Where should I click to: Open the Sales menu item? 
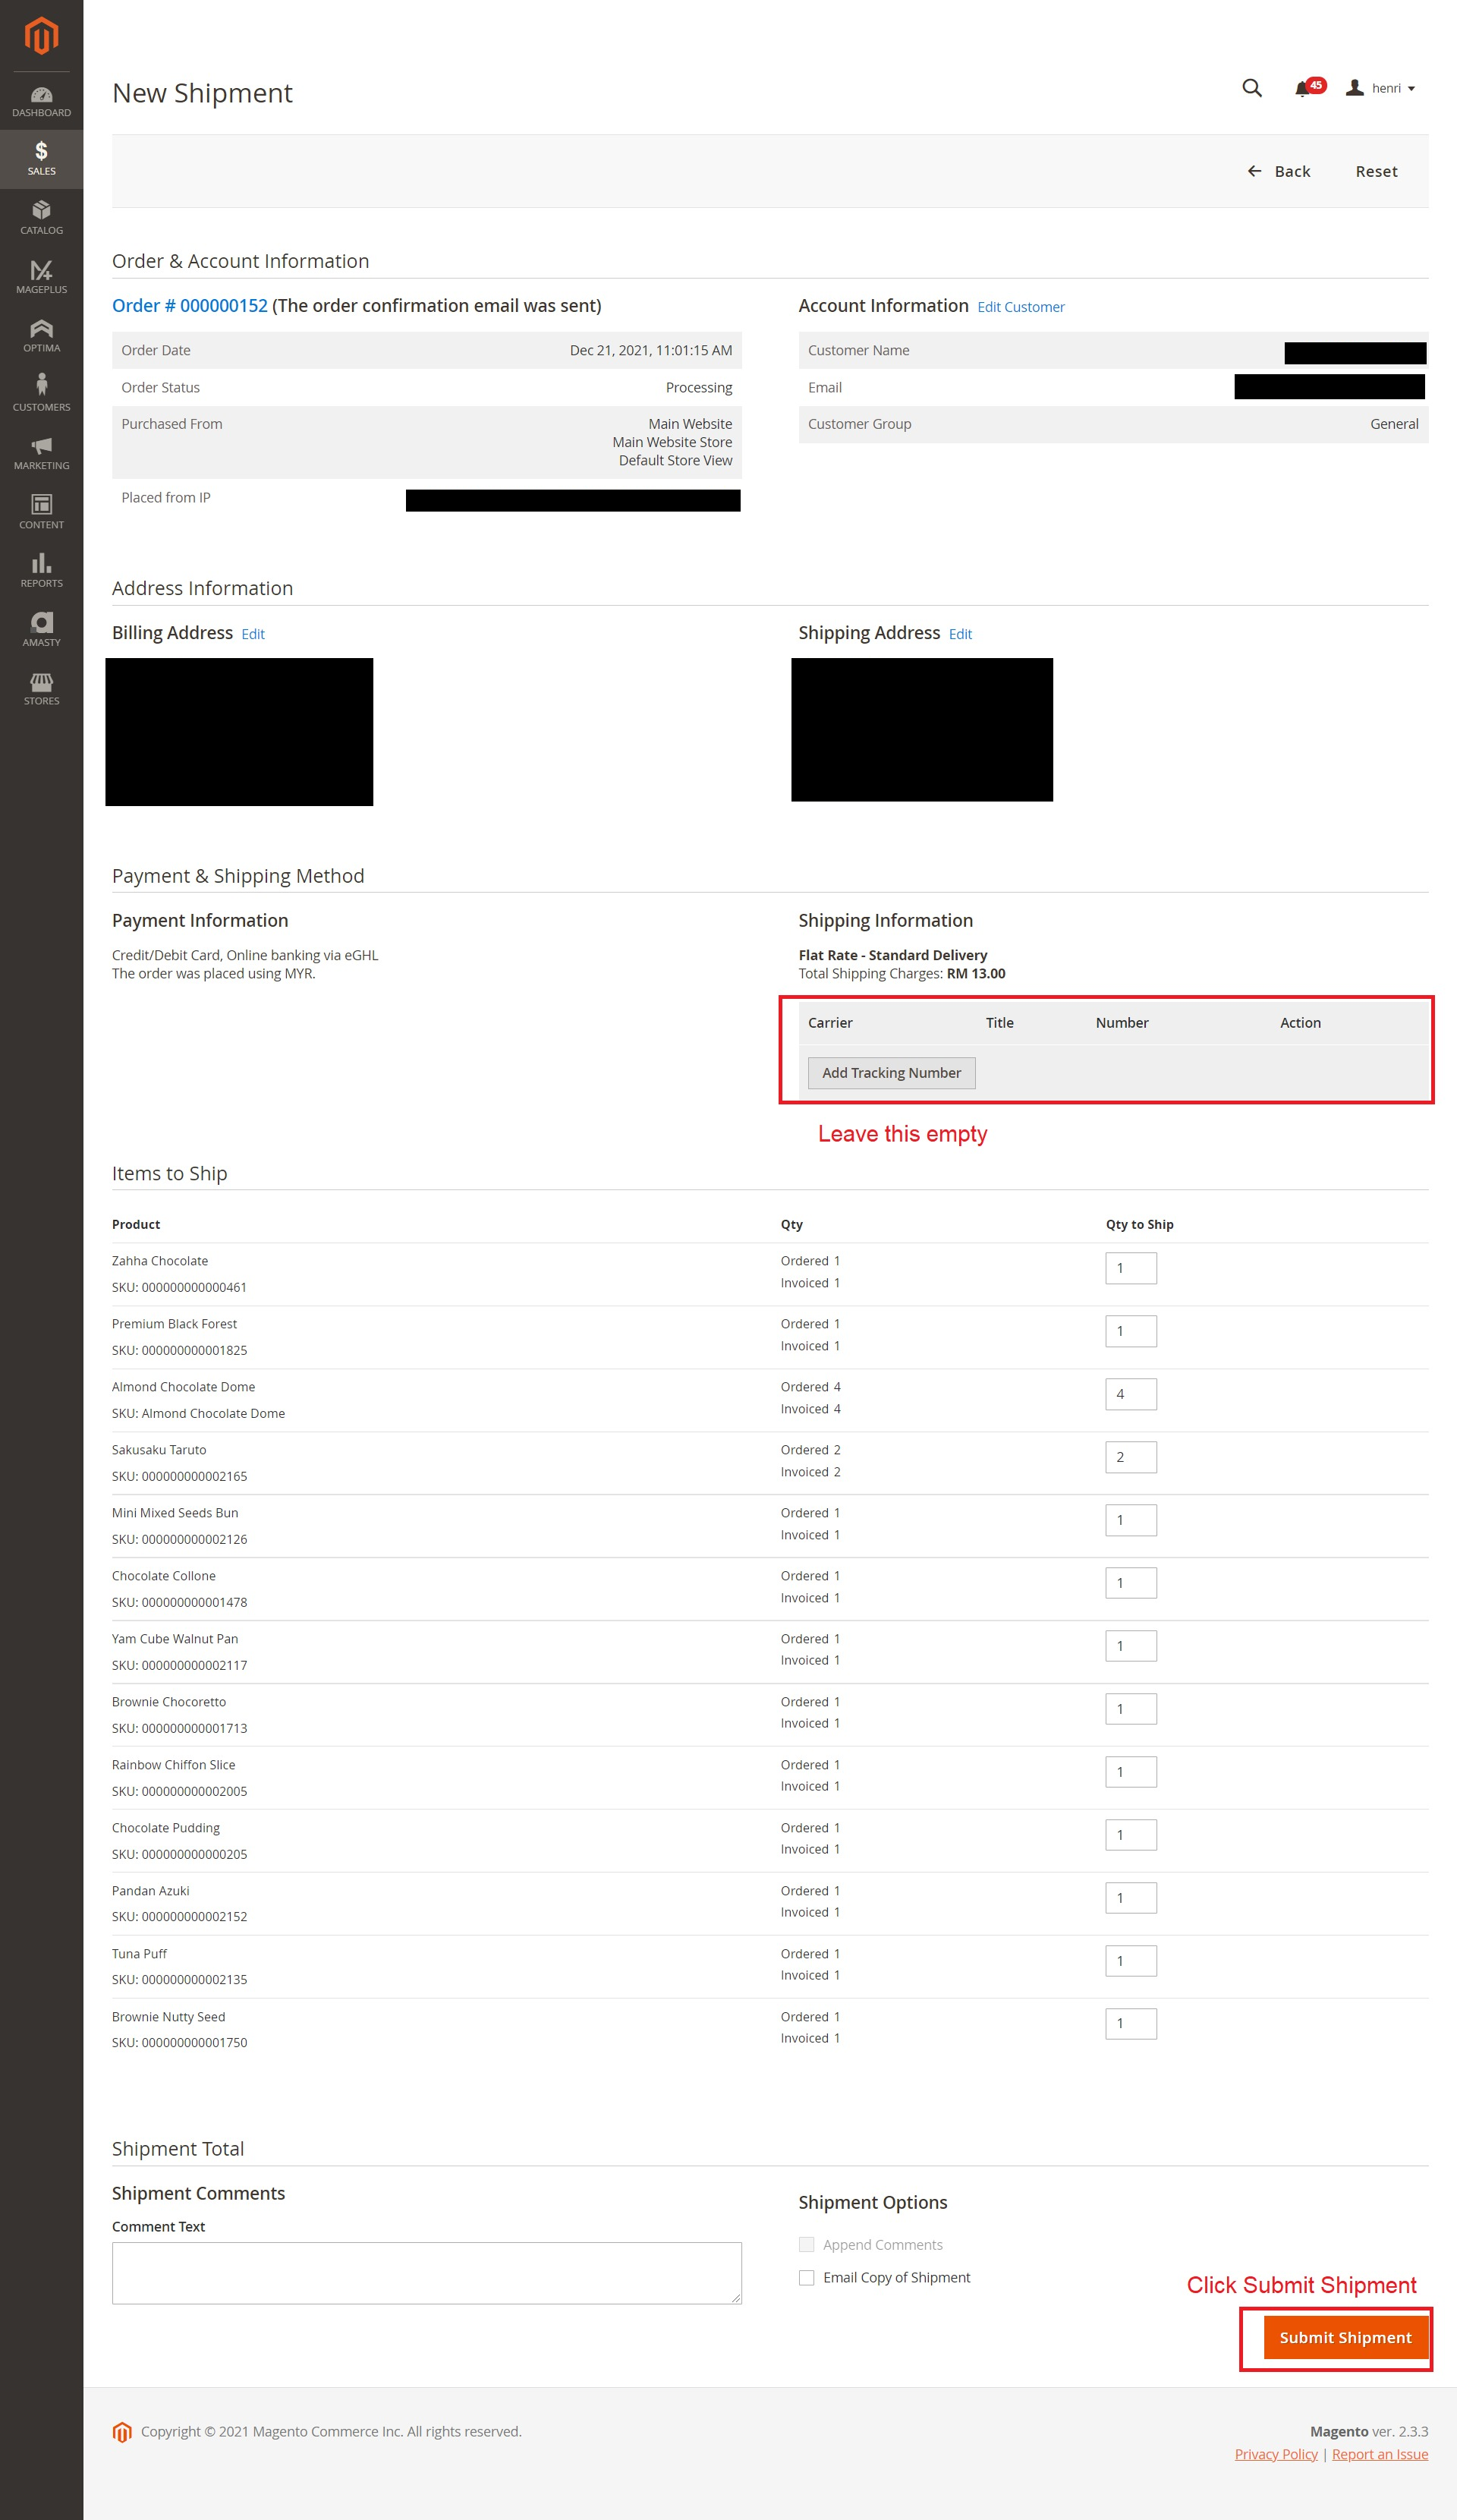[41, 158]
